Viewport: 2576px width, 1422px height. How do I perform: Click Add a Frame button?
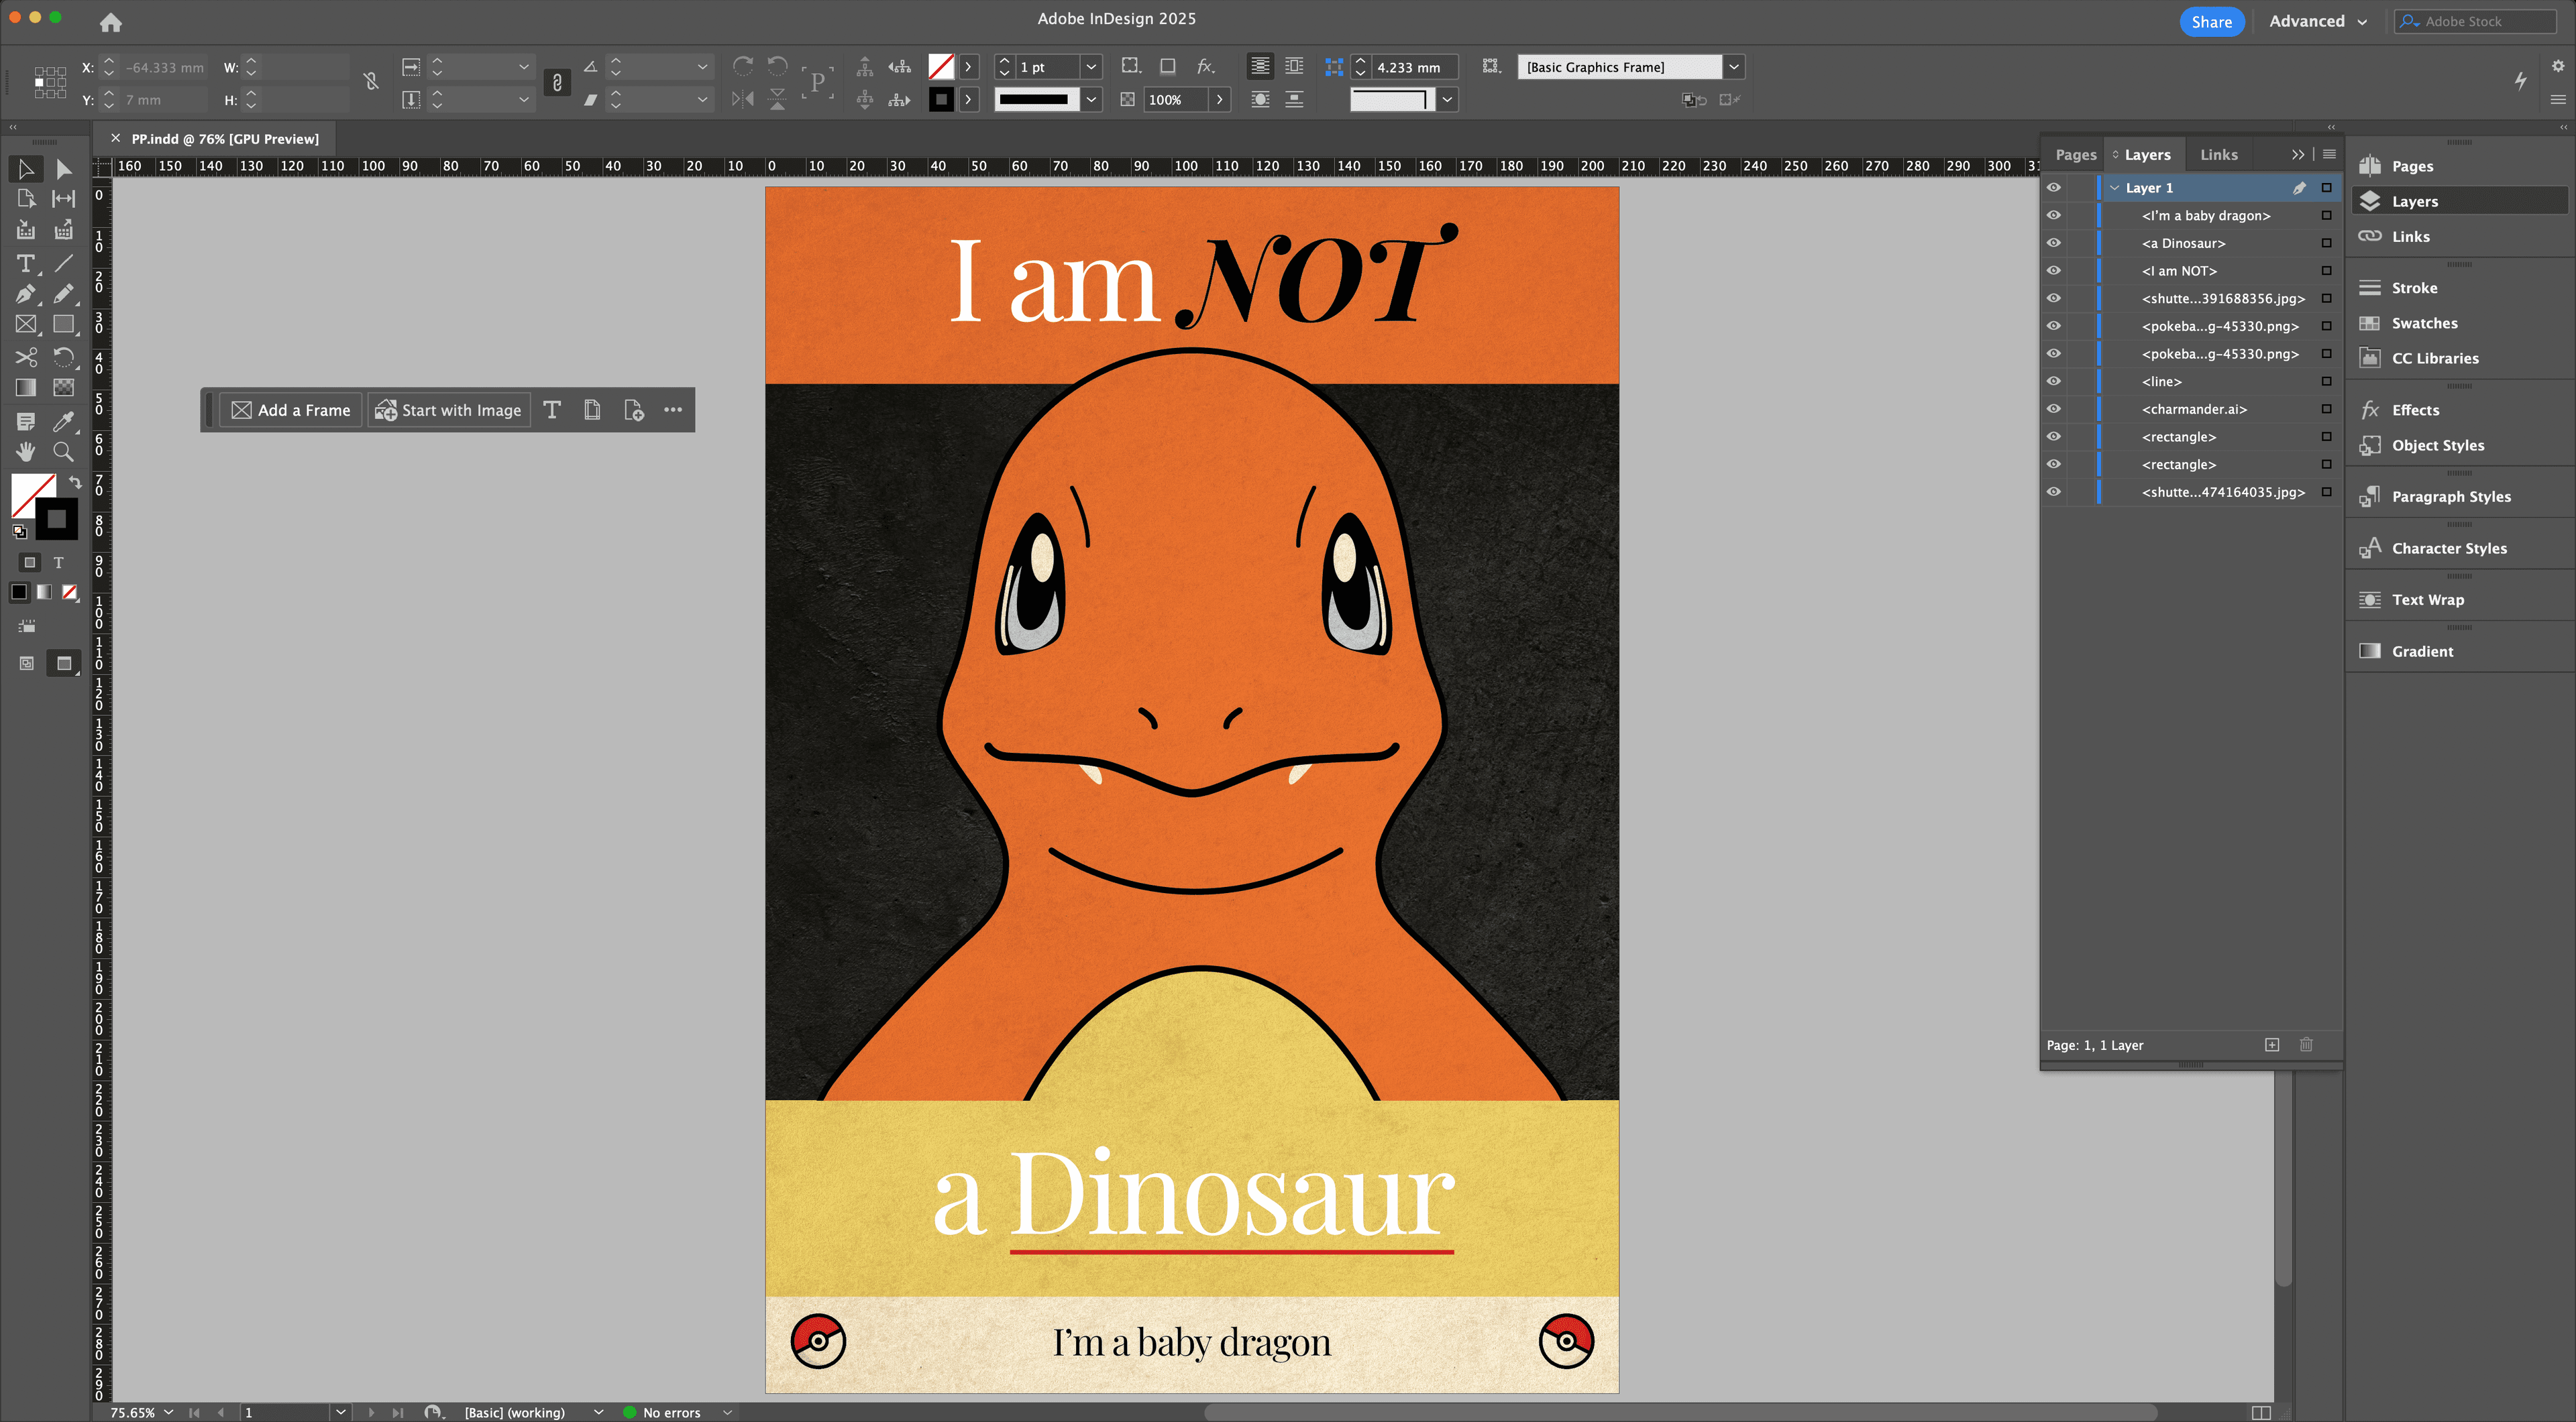291,410
